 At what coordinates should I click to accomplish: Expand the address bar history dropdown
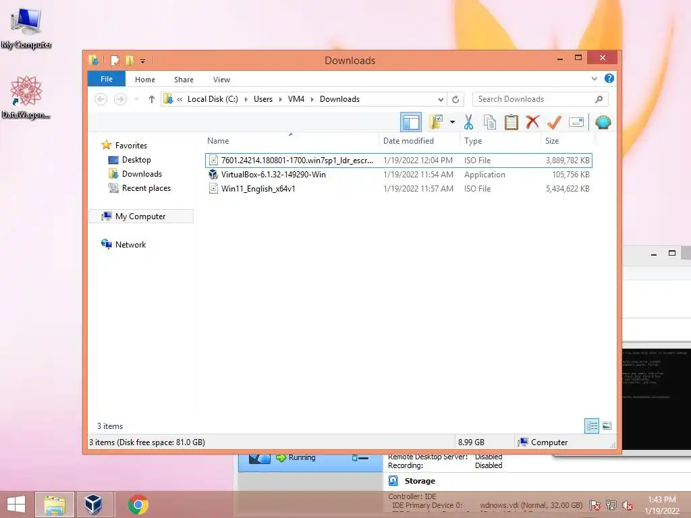click(x=440, y=99)
